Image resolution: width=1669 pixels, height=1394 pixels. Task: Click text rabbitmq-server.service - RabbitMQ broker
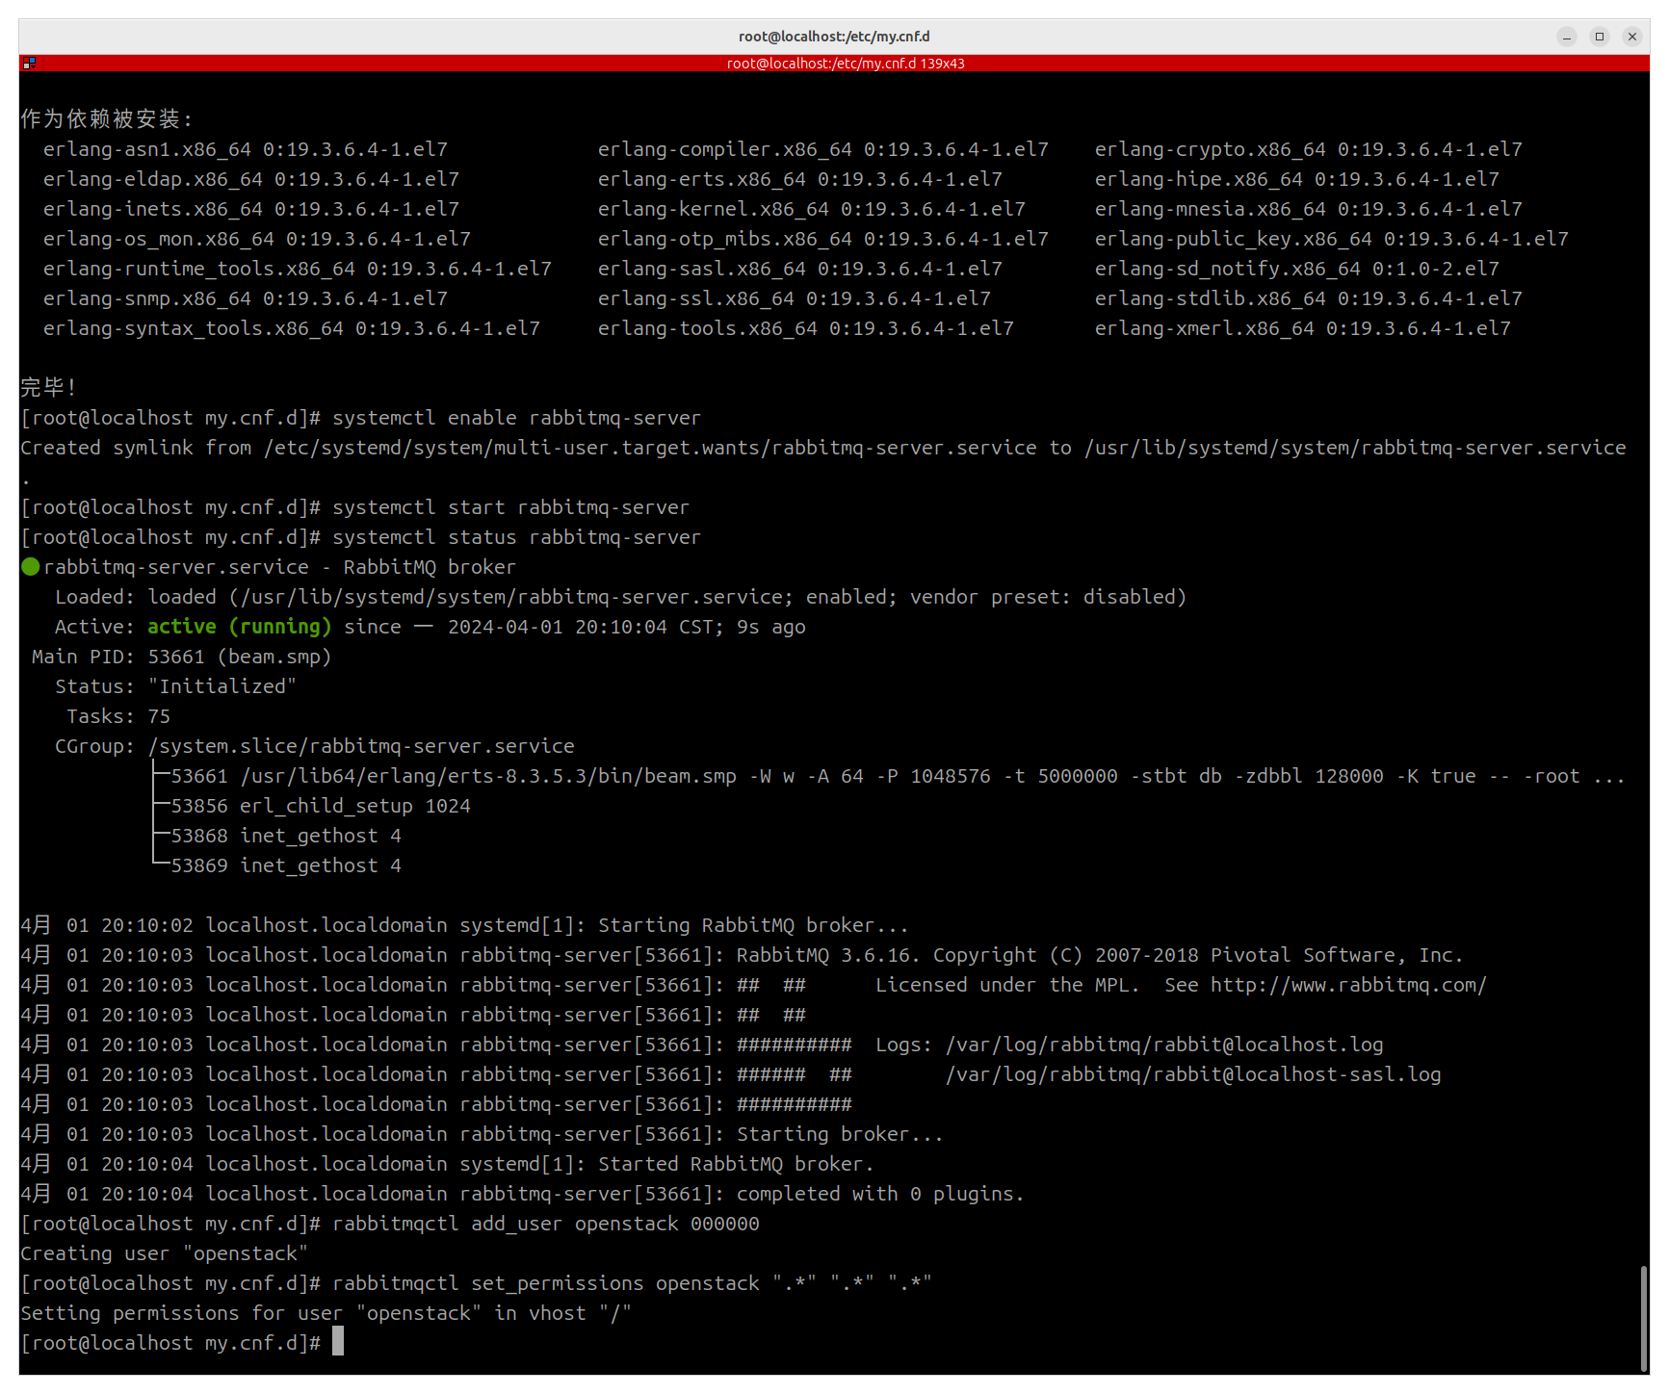coord(280,568)
